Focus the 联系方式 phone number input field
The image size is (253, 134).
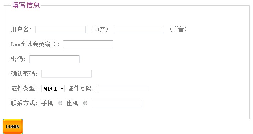(117, 103)
